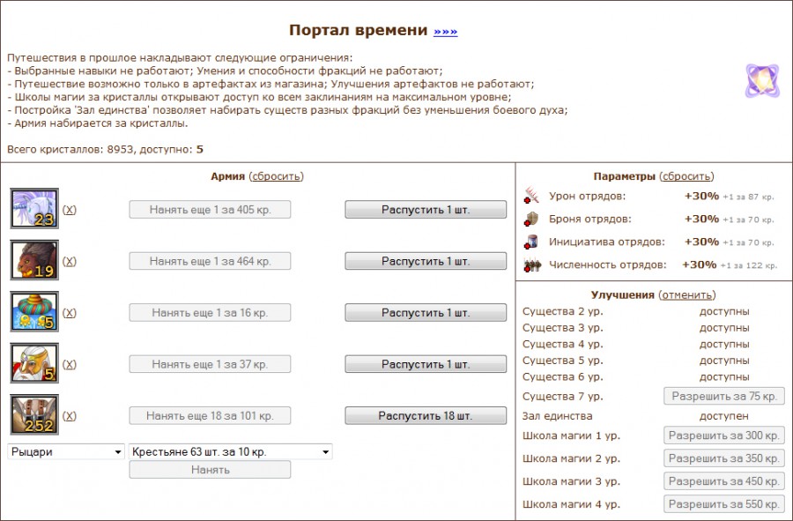This screenshot has height=521, width=793.
Task: Click the Армия section heading
Action: click(227, 176)
